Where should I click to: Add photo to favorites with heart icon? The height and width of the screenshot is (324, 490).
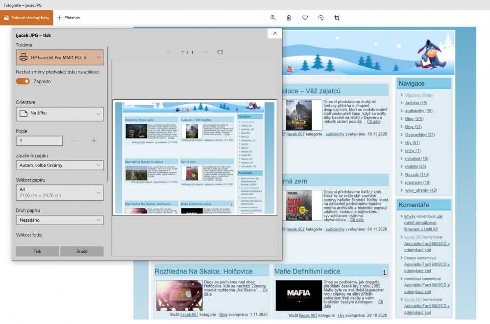click(305, 18)
